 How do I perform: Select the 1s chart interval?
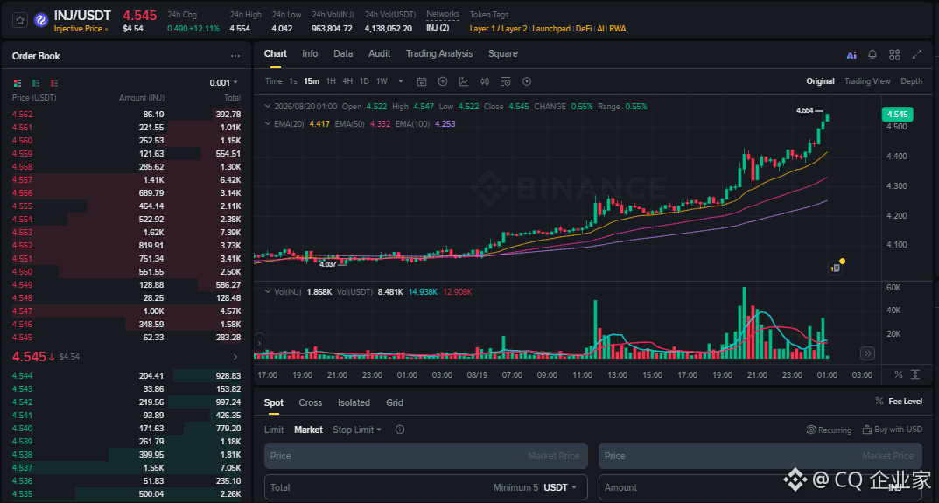[x=293, y=80]
